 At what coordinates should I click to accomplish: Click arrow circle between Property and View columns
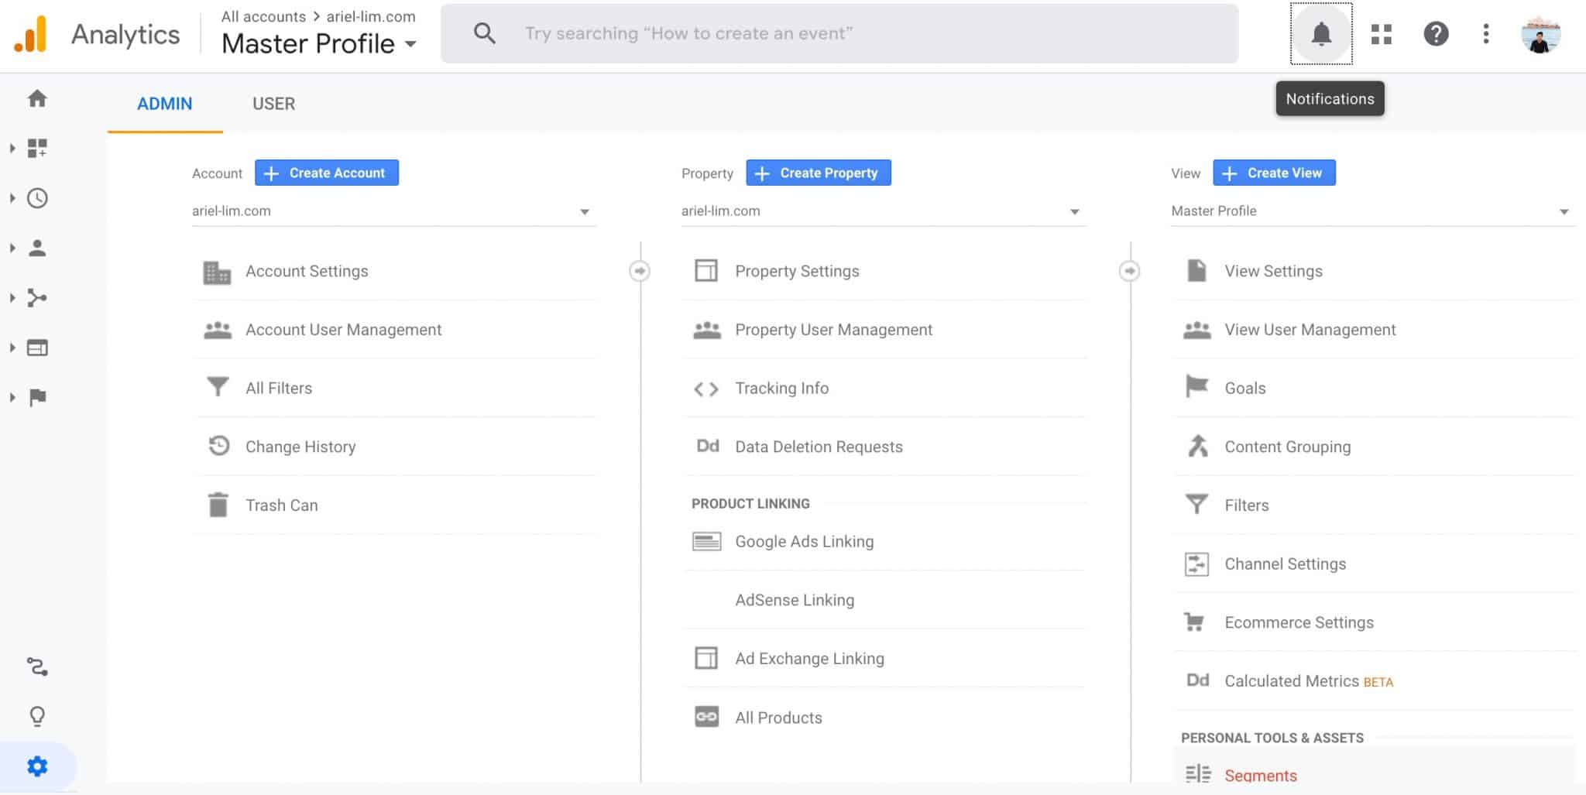(x=1129, y=271)
